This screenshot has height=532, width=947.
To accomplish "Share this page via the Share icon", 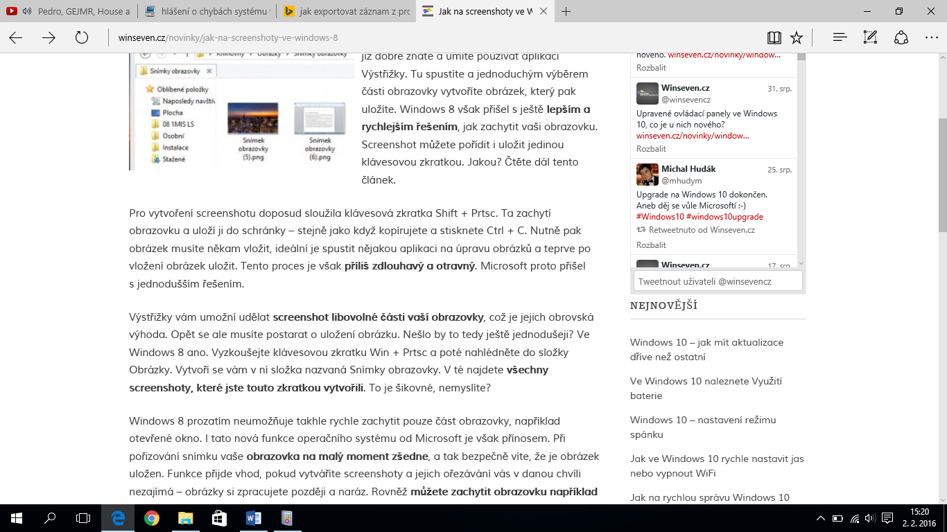I will (901, 37).
